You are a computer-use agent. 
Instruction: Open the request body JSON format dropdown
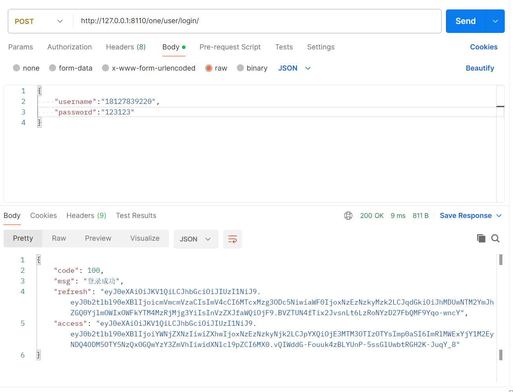point(295,68)
